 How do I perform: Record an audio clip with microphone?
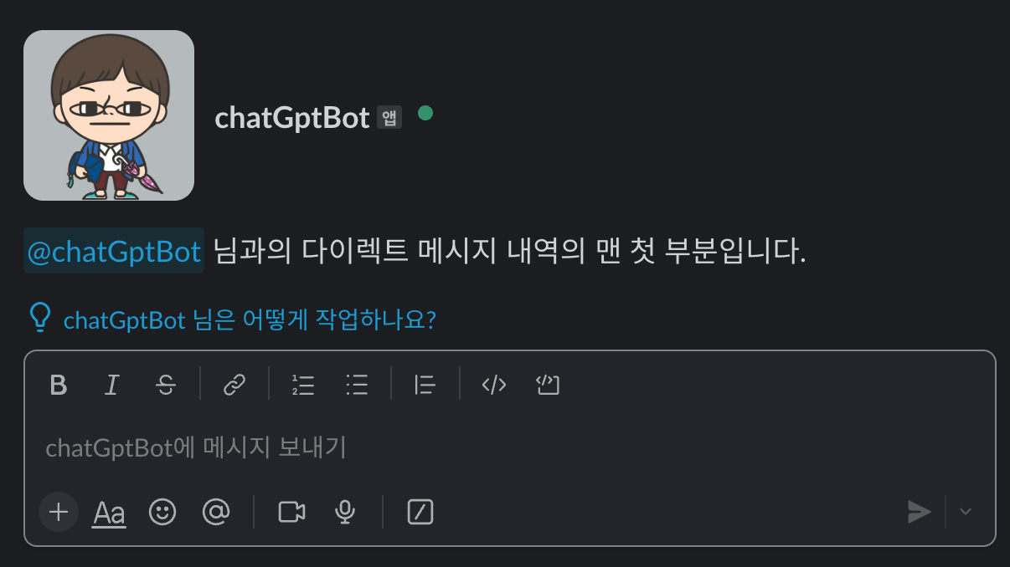[x=344, y=512]
